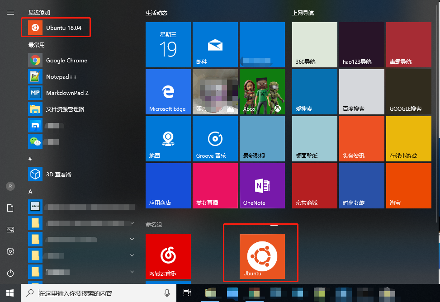Open the Groove 音乐 tile

[215, 139]
